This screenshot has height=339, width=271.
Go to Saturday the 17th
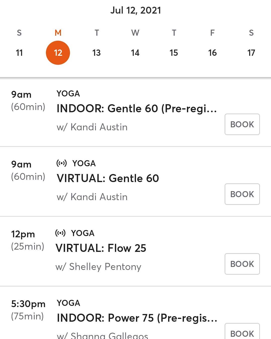251,53
